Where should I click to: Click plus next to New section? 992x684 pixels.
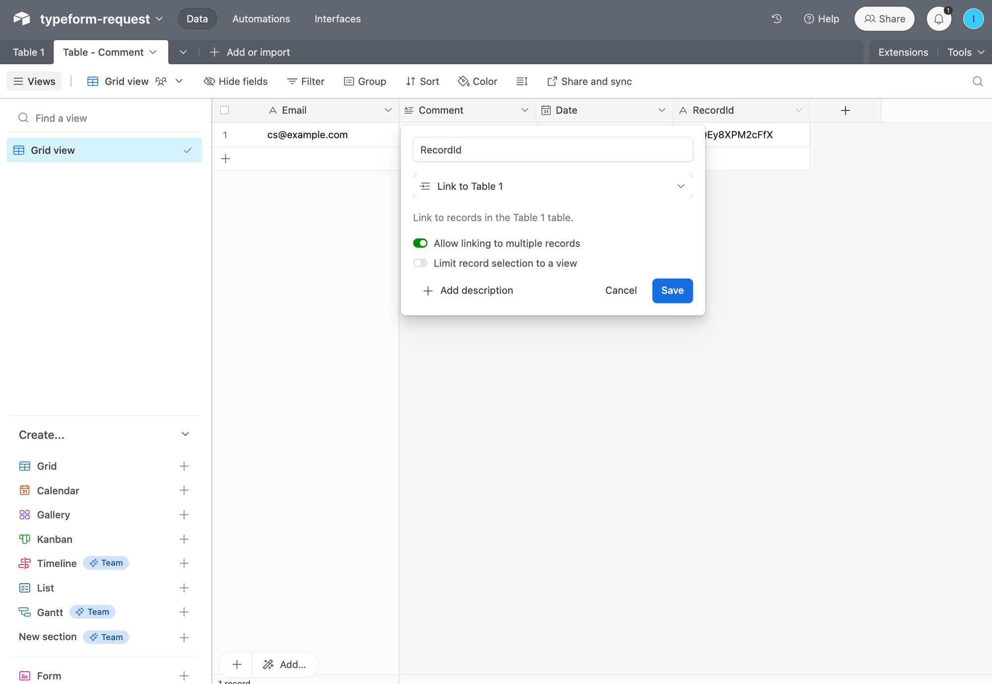(184, 637)
